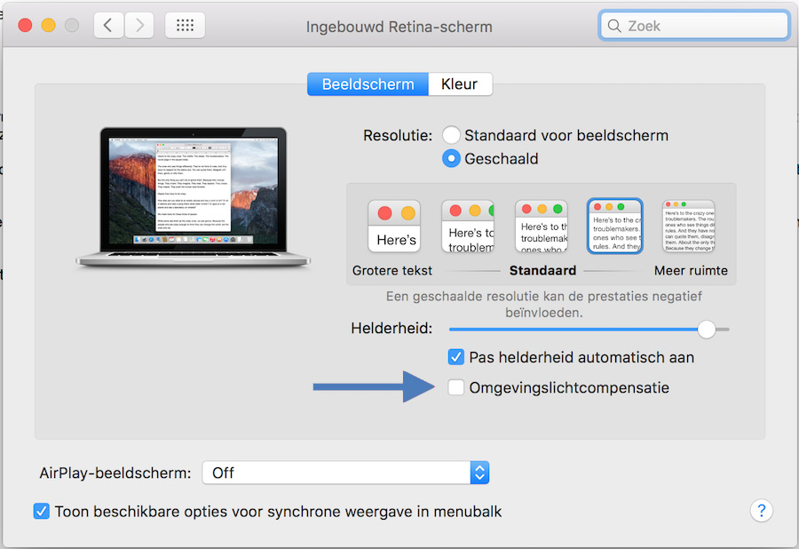Choose the Standaard resolution thumbnail
Screen dimensions: 799x549
(542, 227)
